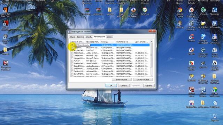Click the Отмена button
This screenshot has width=223, height=125.
pyautogui.click(x=124, y=86)
